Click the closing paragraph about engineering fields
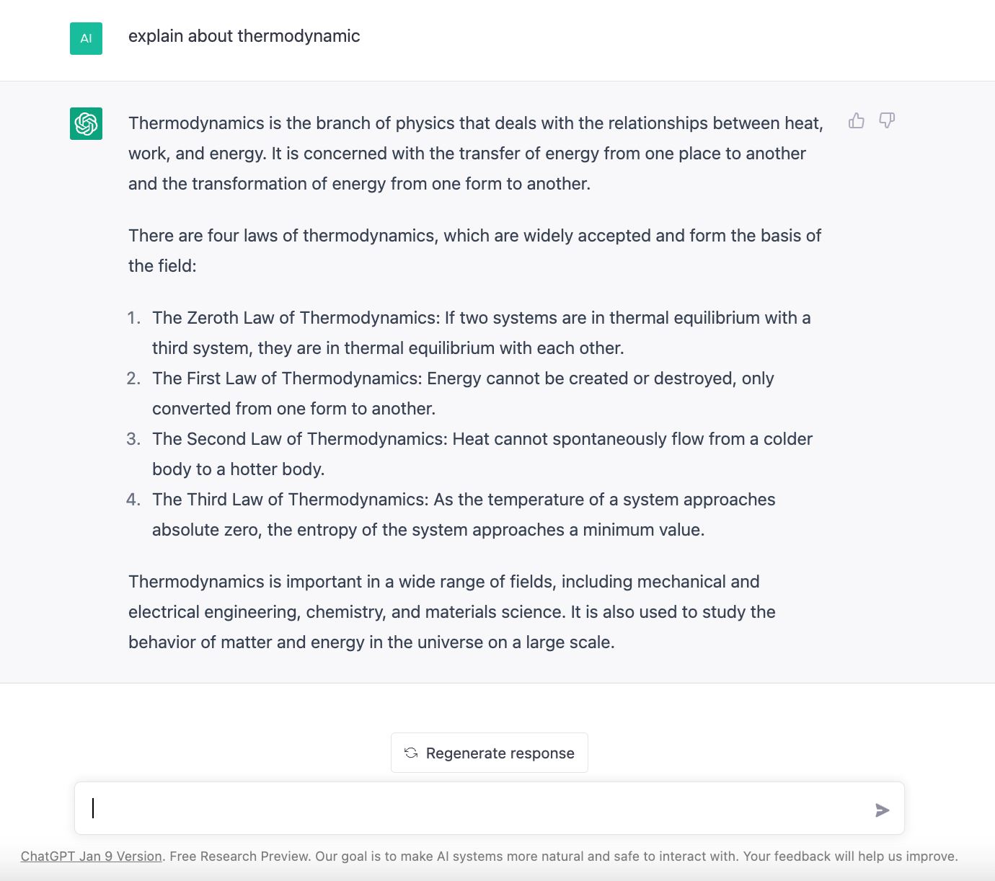The height and width of the screenshot is (881, 995). 451,611
